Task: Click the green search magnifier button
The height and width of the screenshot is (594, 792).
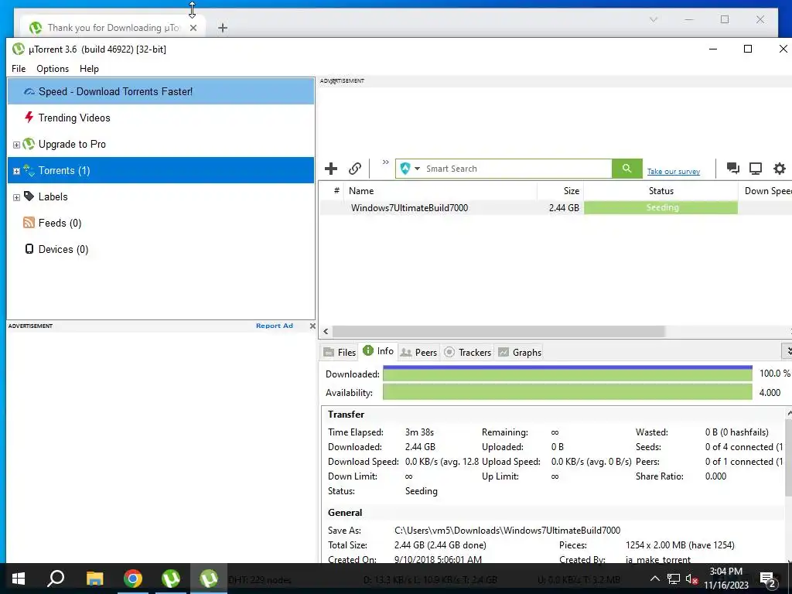Action: (x=626, y=169)
